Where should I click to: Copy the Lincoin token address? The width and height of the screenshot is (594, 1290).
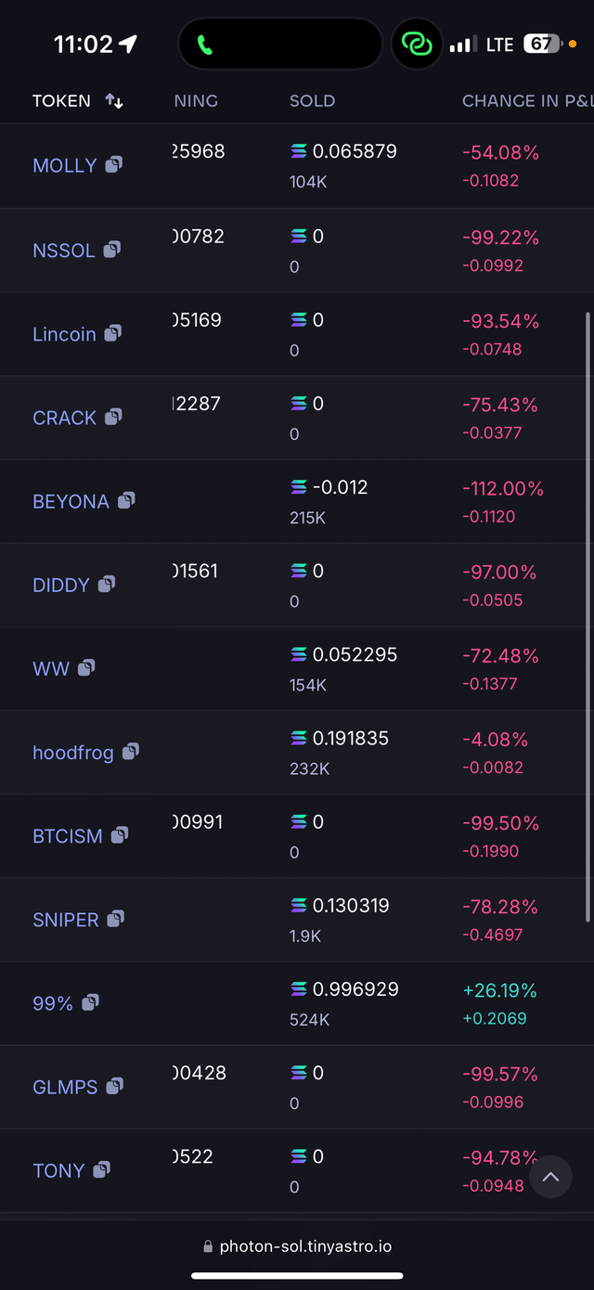tap(112, 332)
